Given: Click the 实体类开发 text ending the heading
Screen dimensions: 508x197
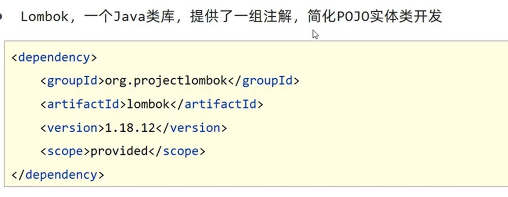Looking at the screenshot, I should coord(406,16).
